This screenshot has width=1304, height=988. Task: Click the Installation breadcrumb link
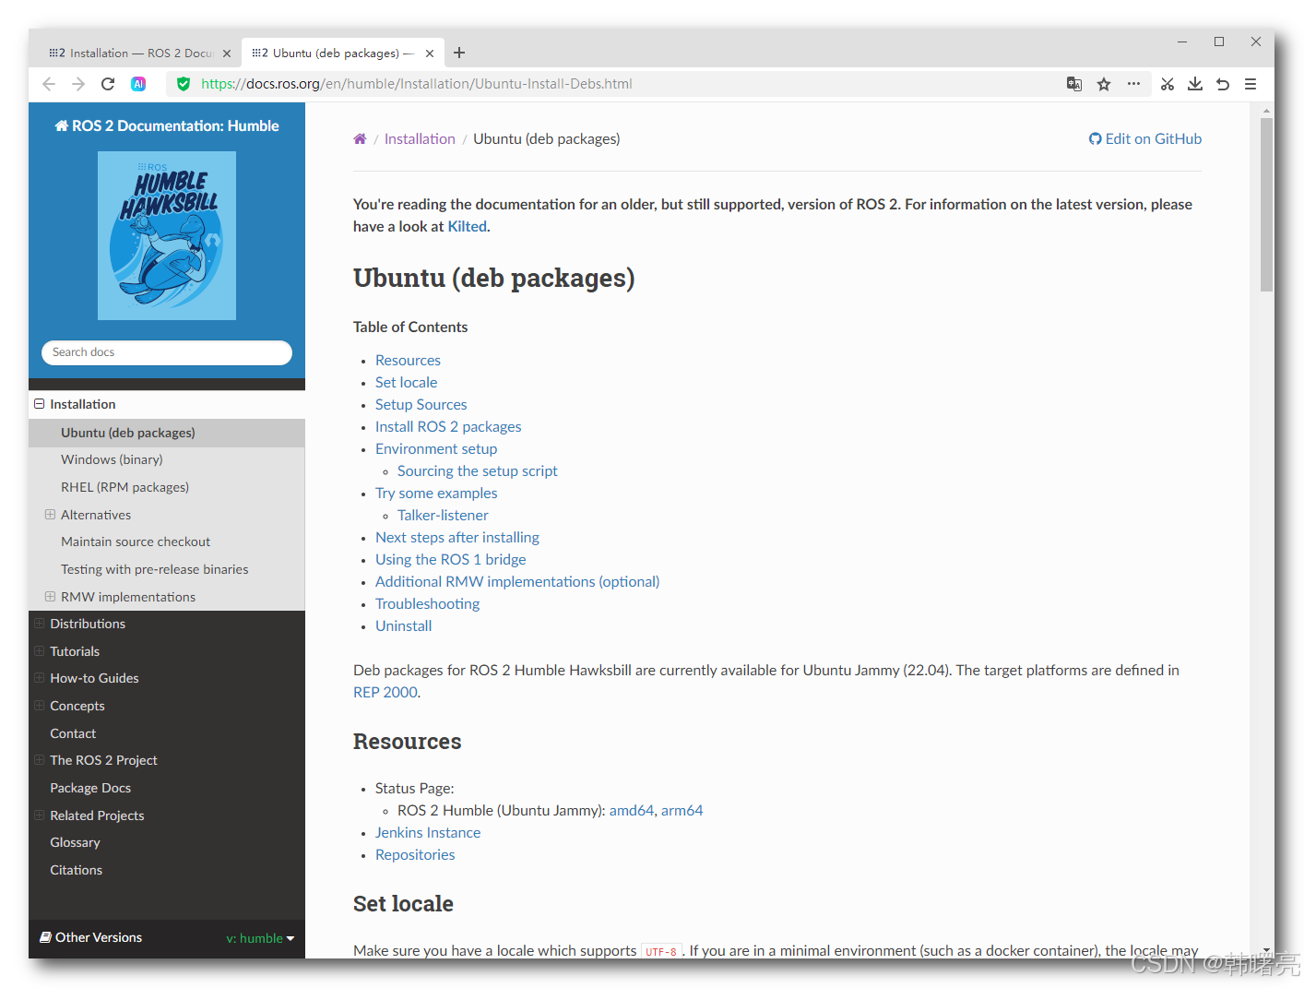point(420,138)
